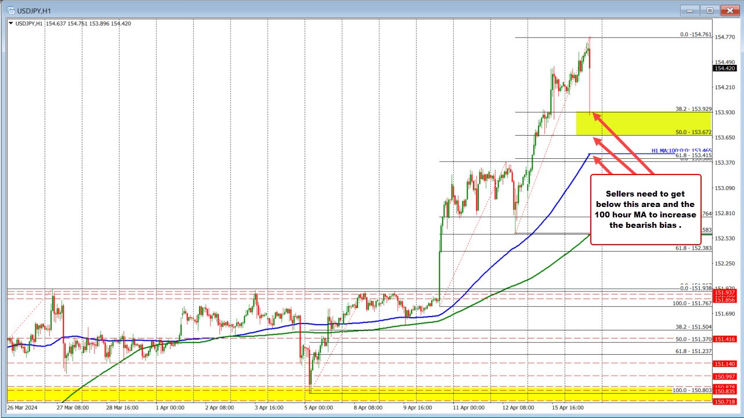Restore down the USDJPY chart window
The width and height of the screenshot is (744, 418).
[x=709, y=10]
